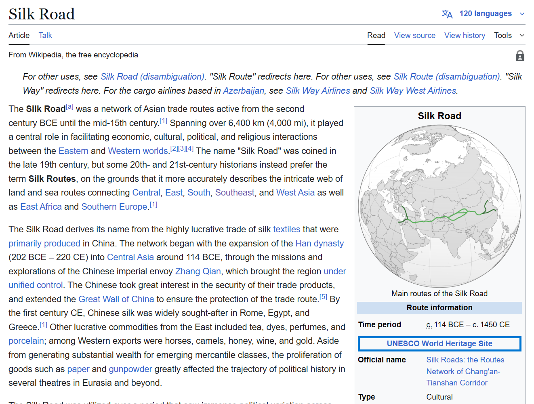Screen dimensions: 534x404
Task: Click citation [1] after mid-15th century
Action: click(x=163, y=121)
